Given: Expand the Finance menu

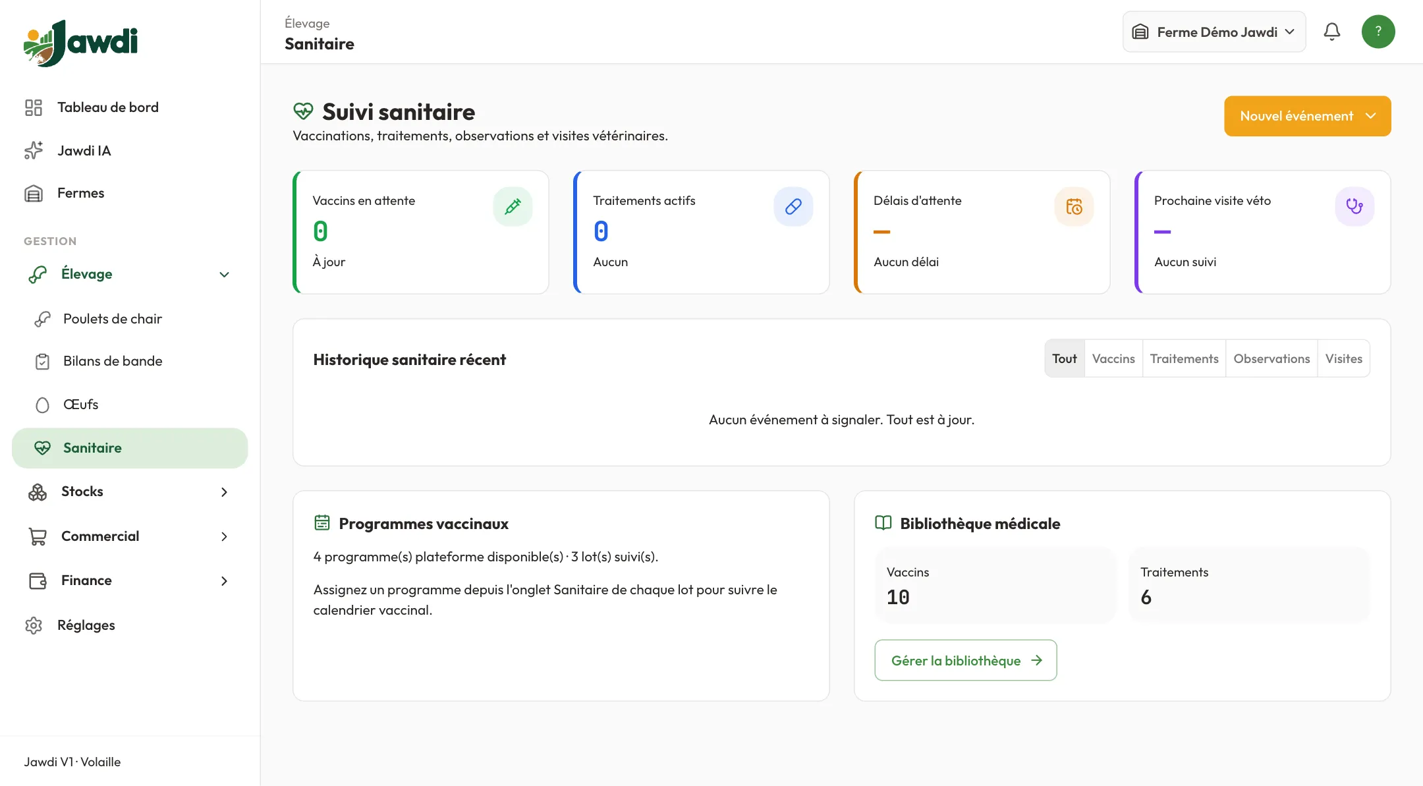Looking at the screenshot, I should click(x=130, y=580).
